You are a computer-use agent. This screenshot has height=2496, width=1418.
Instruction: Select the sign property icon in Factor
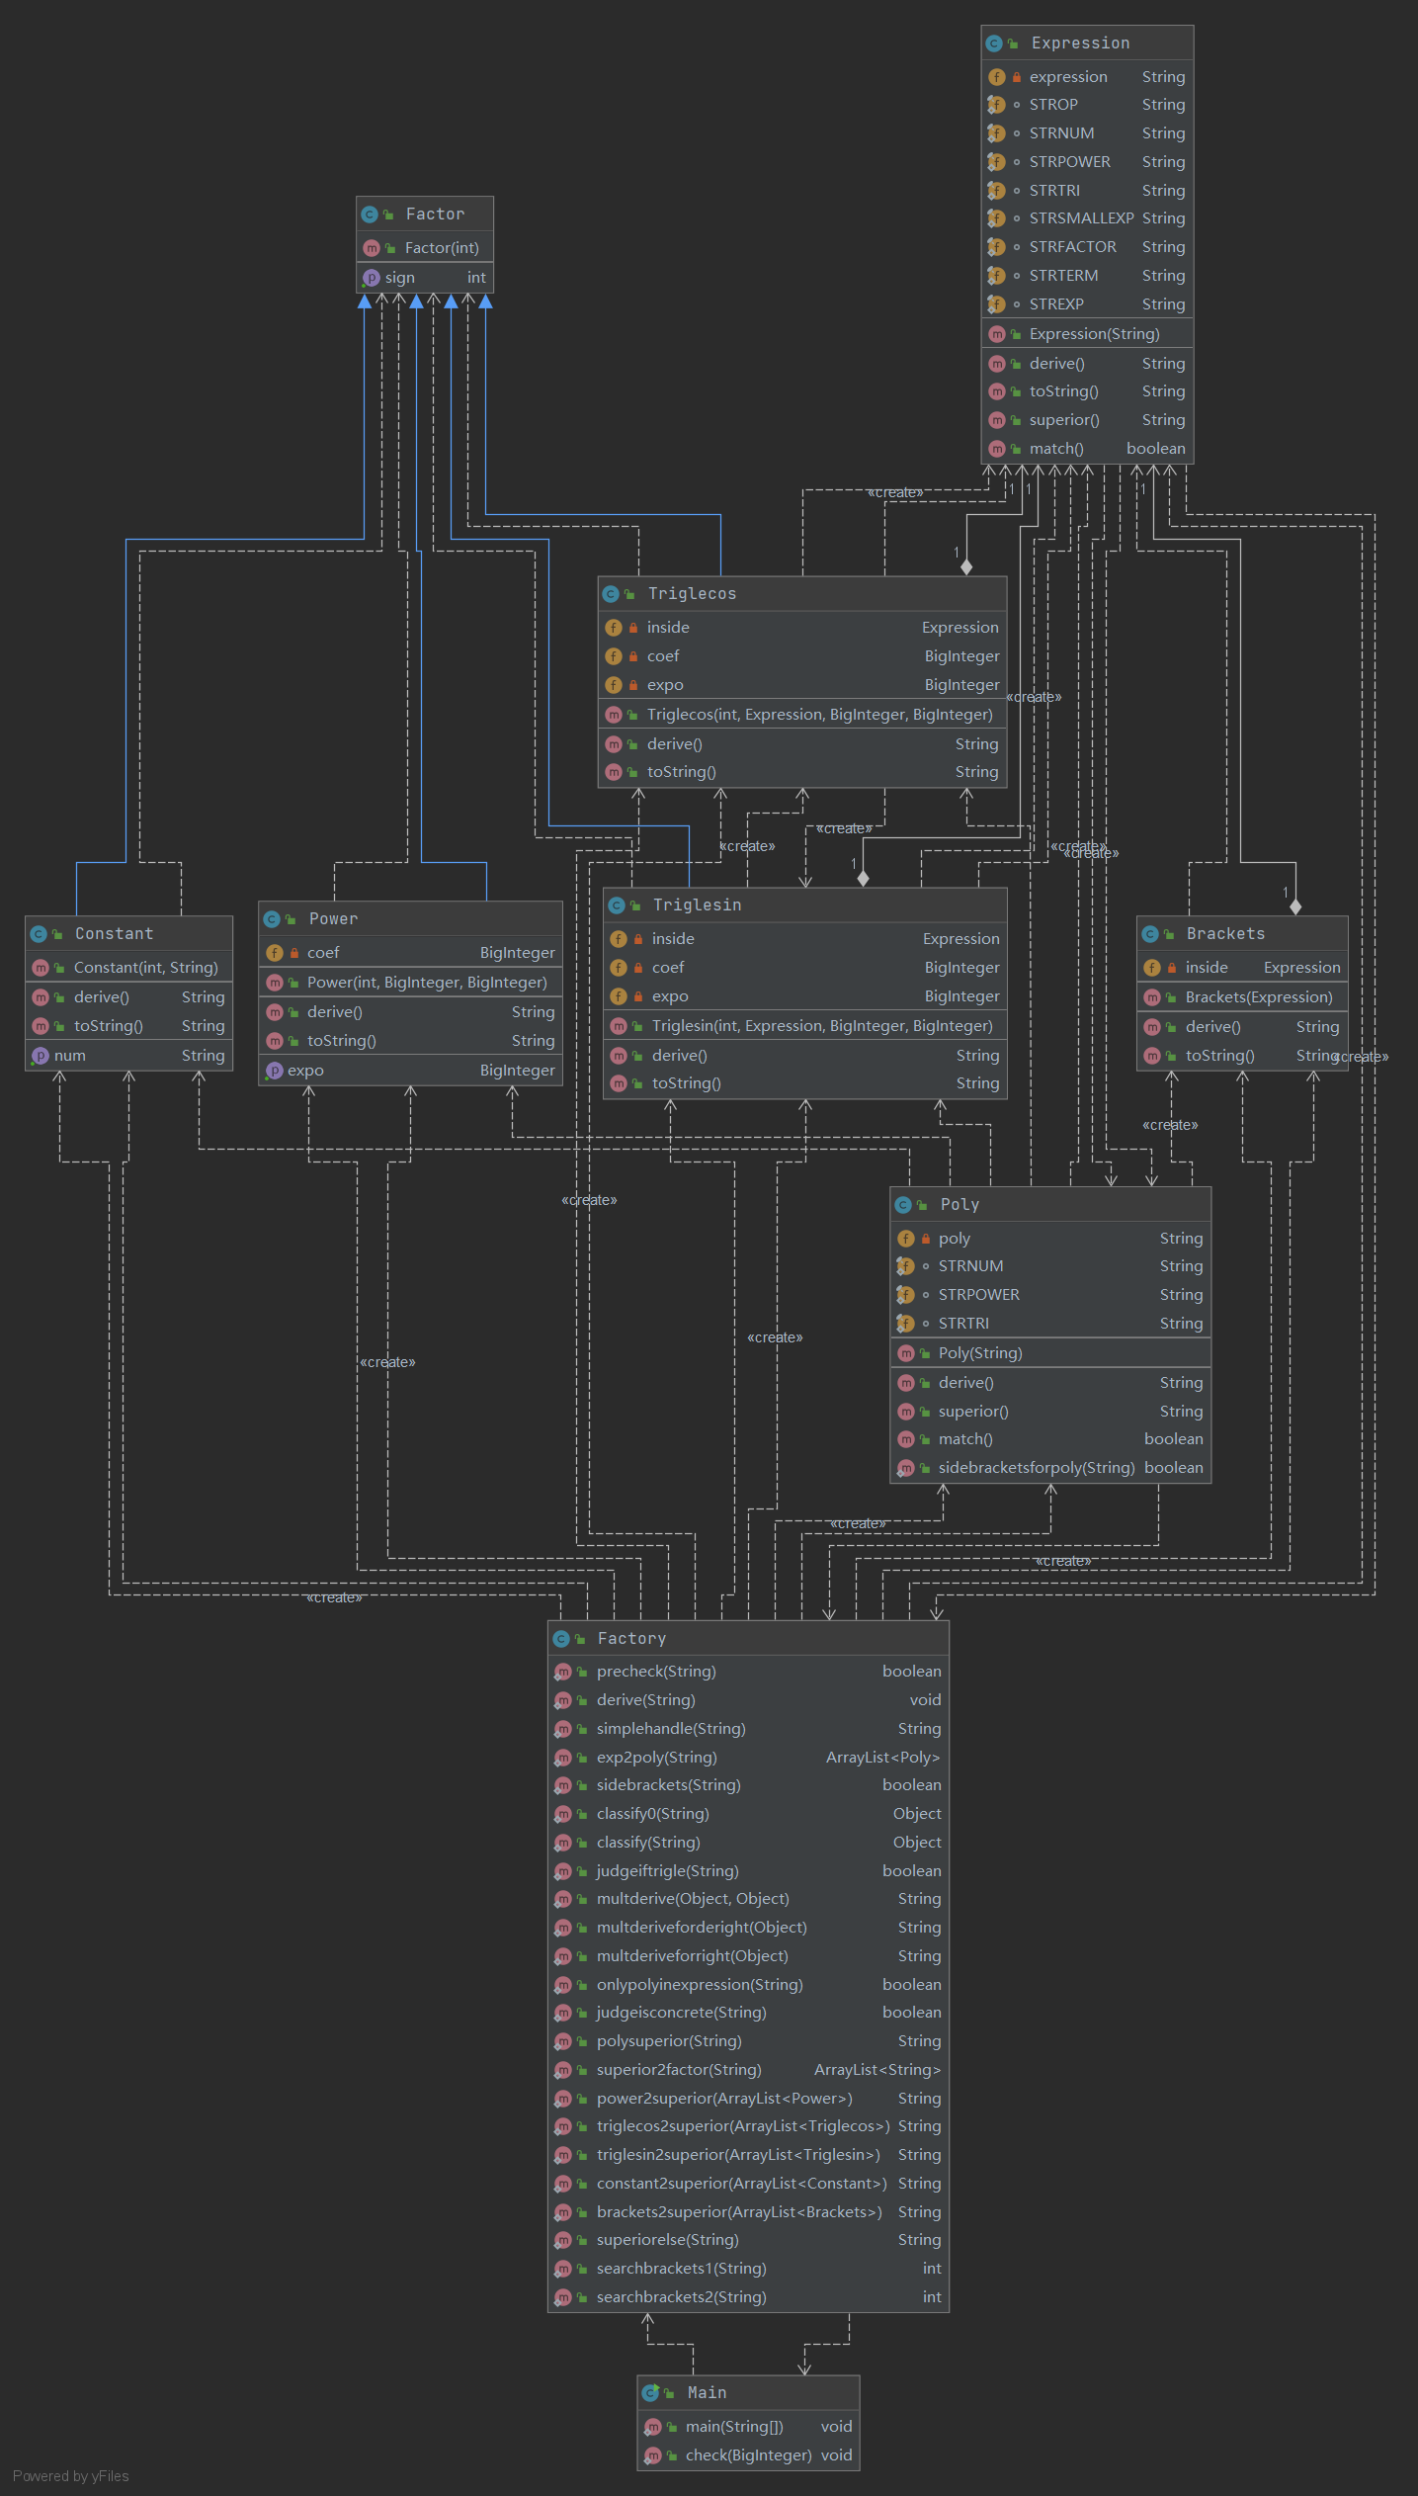coord(371,278)
